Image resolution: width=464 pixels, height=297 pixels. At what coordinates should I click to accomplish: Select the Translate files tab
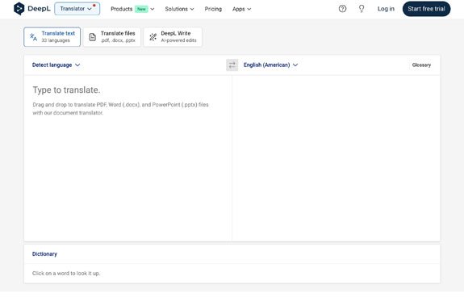click(112, 36)
